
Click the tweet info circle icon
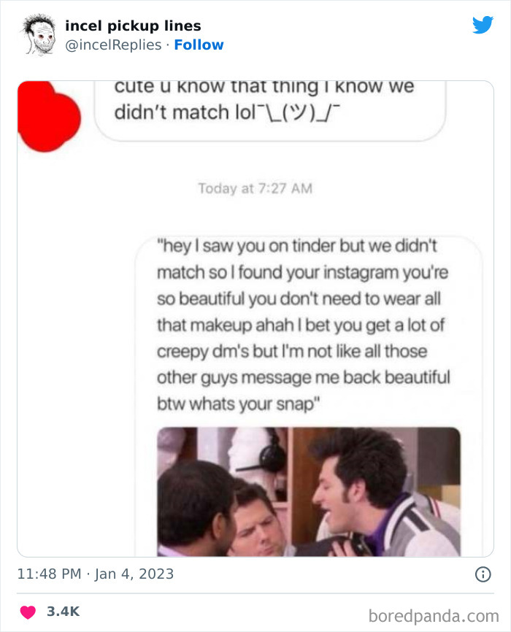click(x=483, y=574)
